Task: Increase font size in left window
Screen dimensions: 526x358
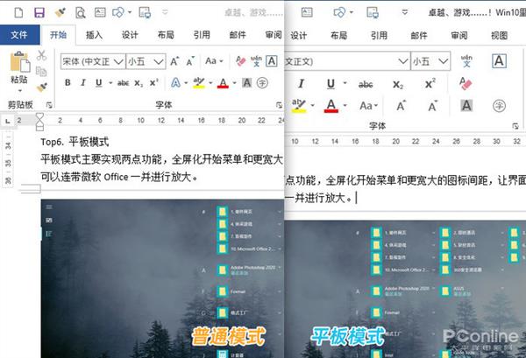Action: point(174,61)
